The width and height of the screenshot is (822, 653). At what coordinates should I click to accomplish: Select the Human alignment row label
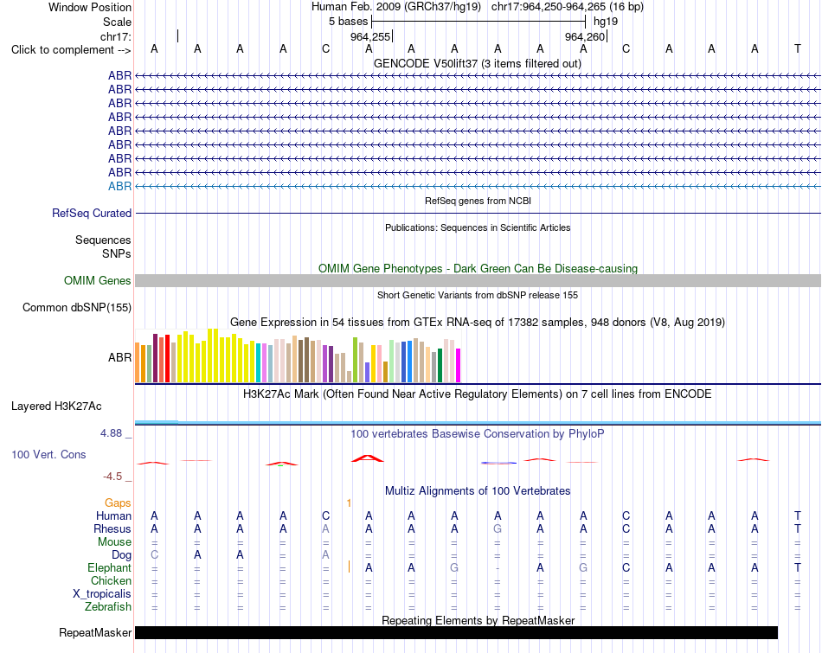(x=113, y=516)
